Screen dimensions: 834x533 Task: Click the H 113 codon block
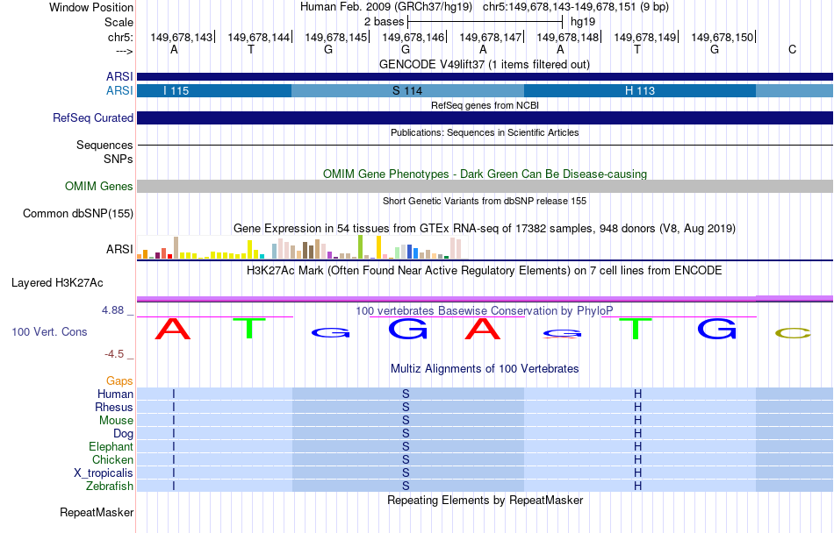[640, 91]
